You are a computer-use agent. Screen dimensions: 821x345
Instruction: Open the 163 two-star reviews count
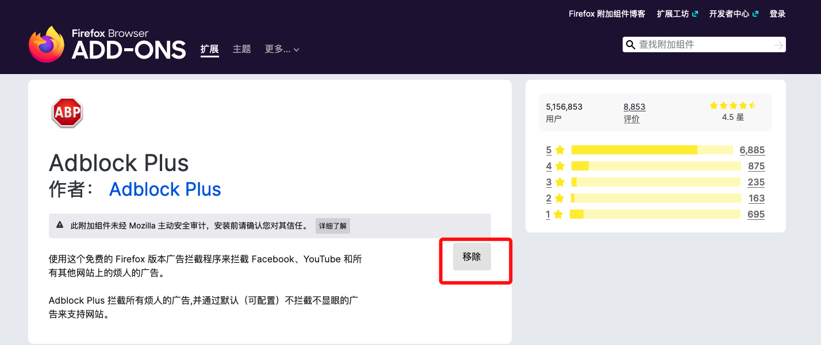(757, 198)
